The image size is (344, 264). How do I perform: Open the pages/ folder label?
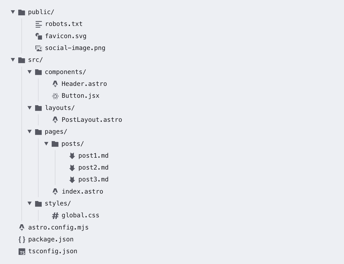(56, 132)
